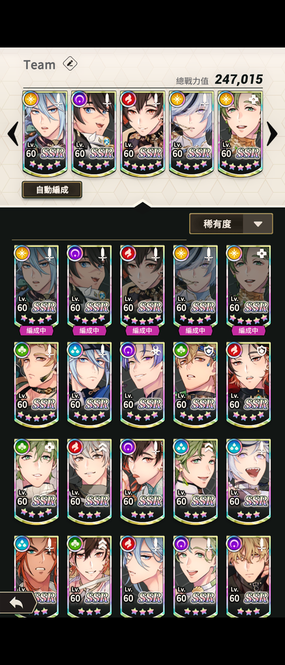
Task: Go to previous team with left arrow
Action: (13, 134)
